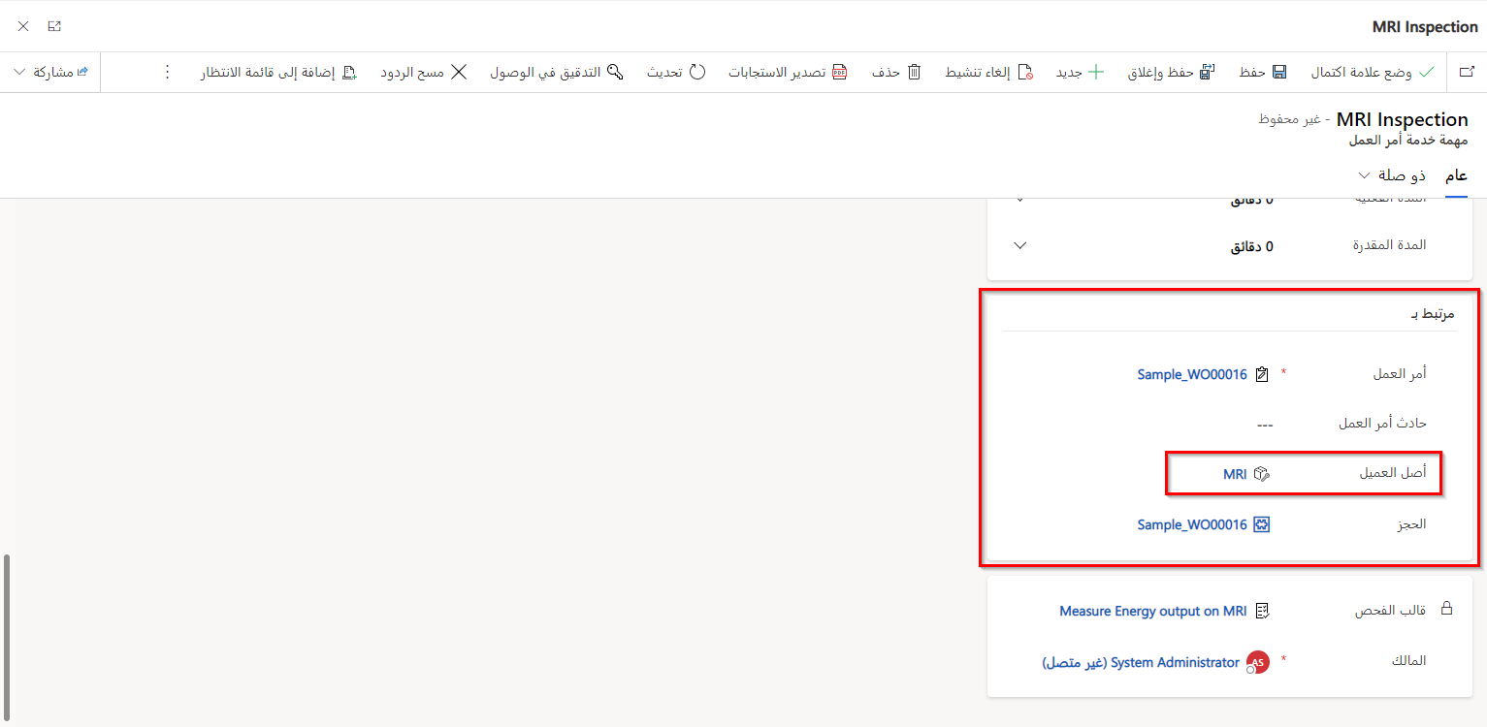
Task: Open the MRI customer asset link
Action: tap(1235, 474)
